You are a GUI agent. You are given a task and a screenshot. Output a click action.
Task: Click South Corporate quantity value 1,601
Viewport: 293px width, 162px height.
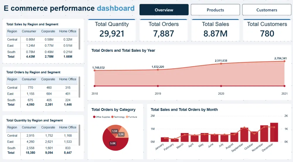pos(49,148)
